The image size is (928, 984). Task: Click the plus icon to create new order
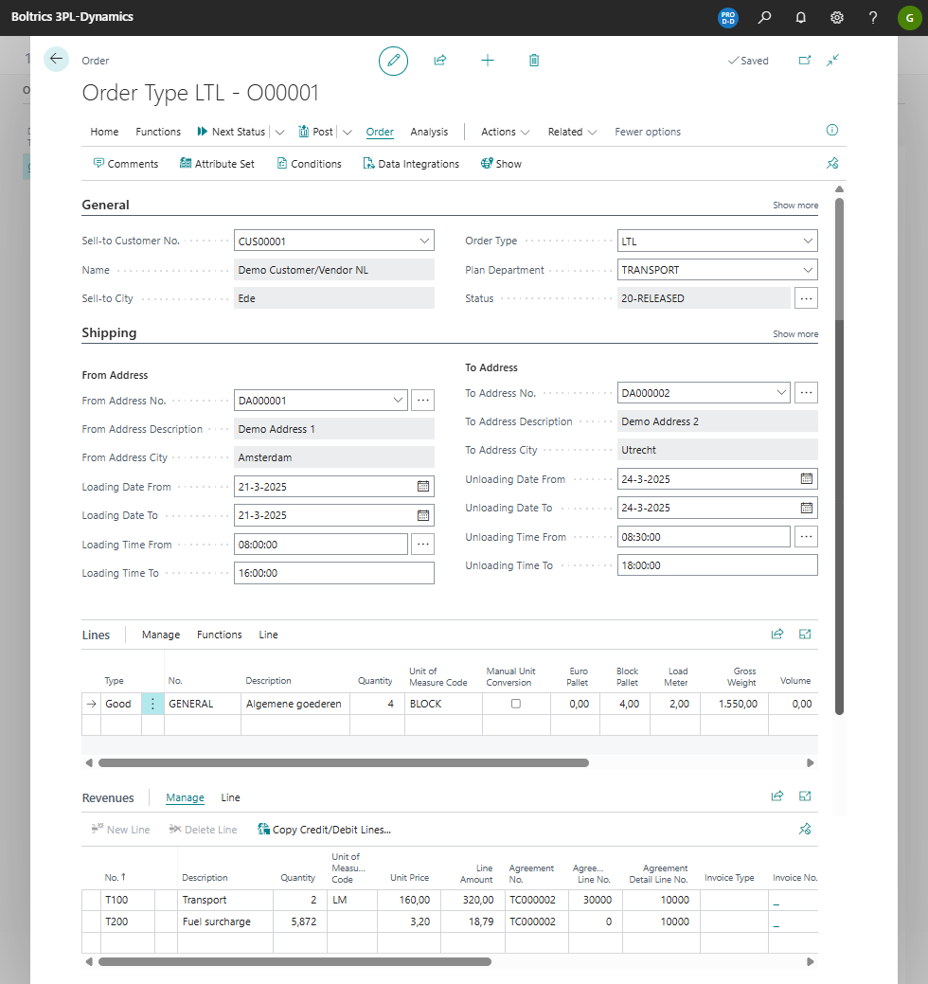coord(488,61)
